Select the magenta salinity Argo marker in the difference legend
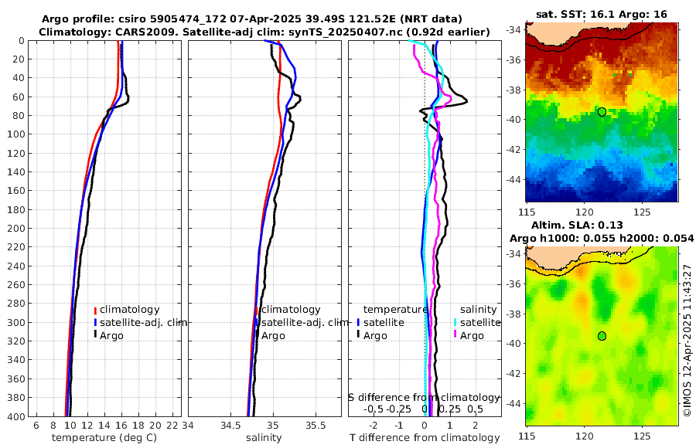The image size is (696, 448). (x=455, y=335)
